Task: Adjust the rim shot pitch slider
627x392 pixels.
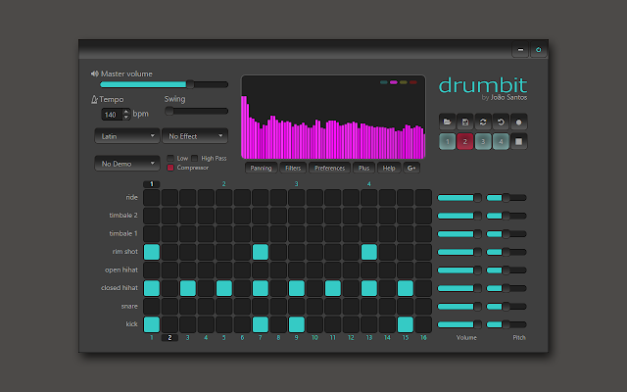Action: point(506,252)
